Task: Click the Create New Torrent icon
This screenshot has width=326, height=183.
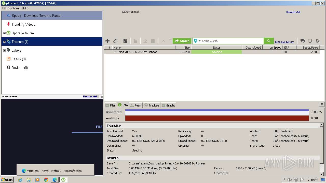Action: (x=125, y=41)
